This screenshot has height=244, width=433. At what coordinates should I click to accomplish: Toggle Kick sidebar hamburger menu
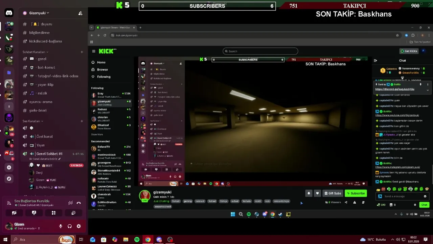pos(94,51)
